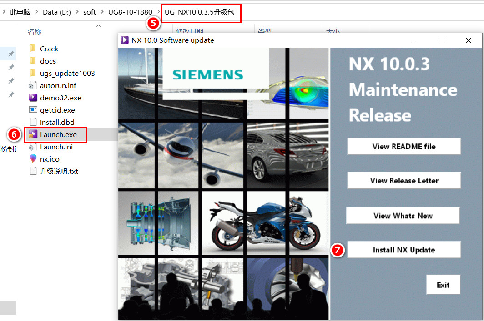Image resolution: width=484 pixels, height=321 pixels.
Task: Click the NX Software update title bar icon
Action: 125,40
